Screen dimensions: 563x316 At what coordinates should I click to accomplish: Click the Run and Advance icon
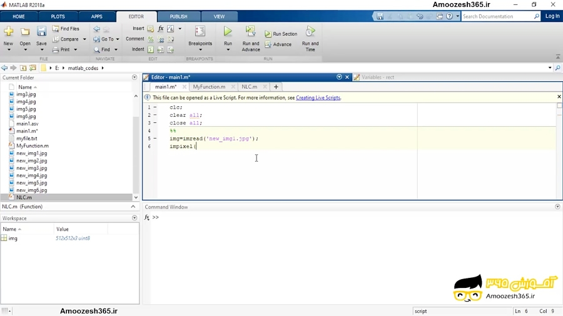pos(250,31)
